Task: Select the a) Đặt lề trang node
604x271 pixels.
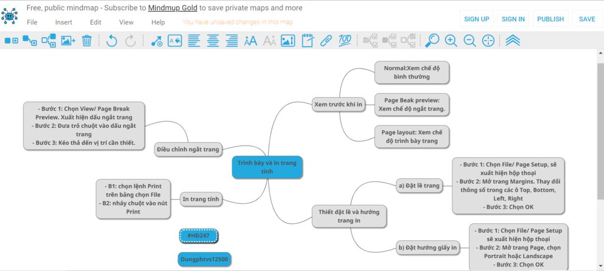Action: click(x=419, y=186)
